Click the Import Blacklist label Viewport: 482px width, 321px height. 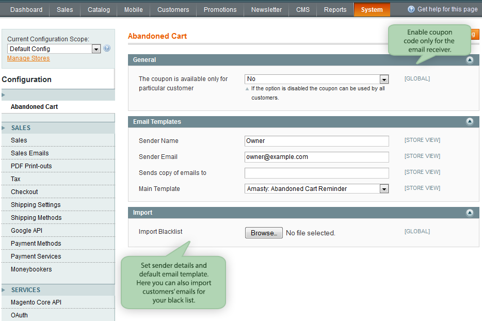point(160,232)
